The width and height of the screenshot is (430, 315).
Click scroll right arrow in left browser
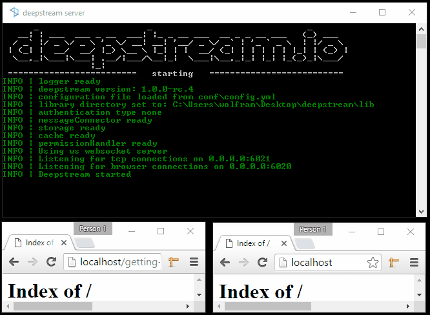point(188,306)
